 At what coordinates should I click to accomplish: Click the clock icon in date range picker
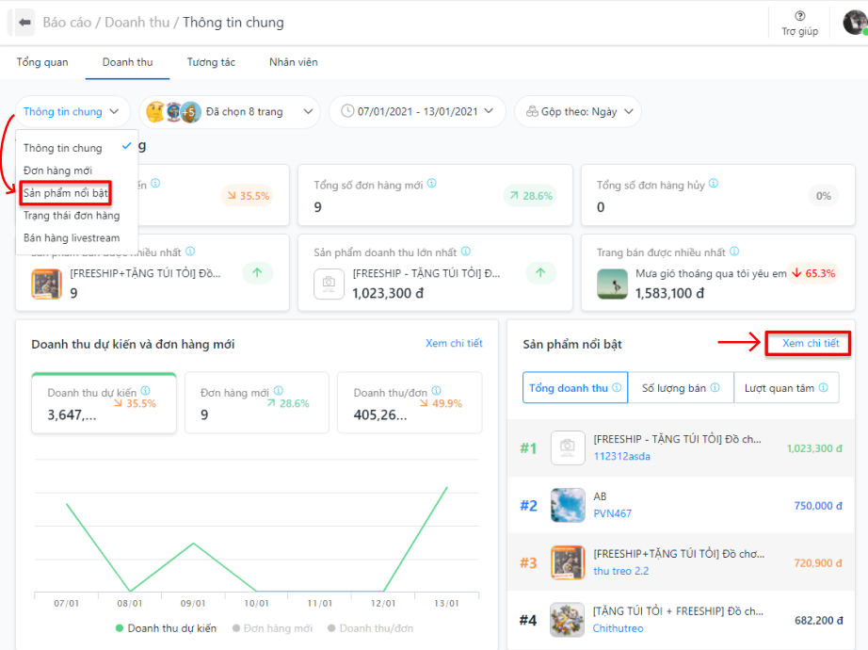click(347, 111)
